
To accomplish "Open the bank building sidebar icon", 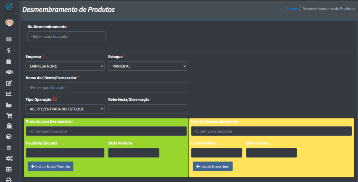I will pyautogui.click(x=9, y=148).
